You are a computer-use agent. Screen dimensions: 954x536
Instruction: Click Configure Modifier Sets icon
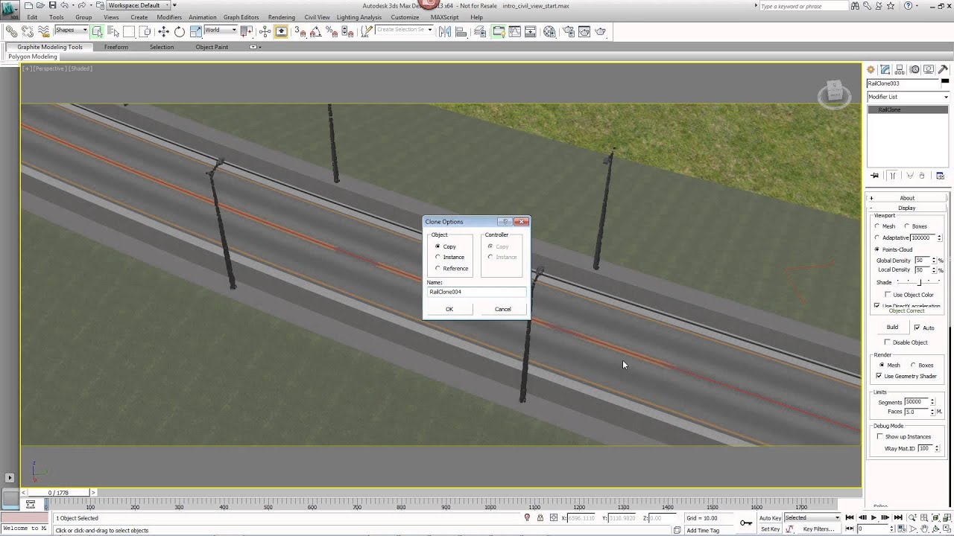(x=940, y=176)
